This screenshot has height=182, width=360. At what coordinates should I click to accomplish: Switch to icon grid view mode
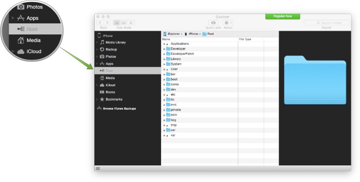click(x=131, y=23)
